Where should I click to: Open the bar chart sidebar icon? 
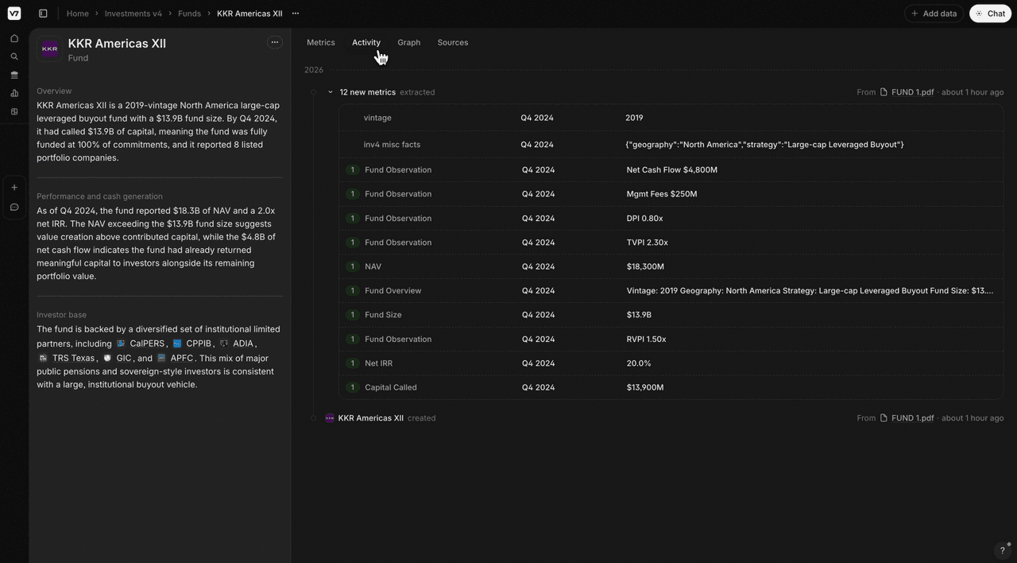point(14,93)
